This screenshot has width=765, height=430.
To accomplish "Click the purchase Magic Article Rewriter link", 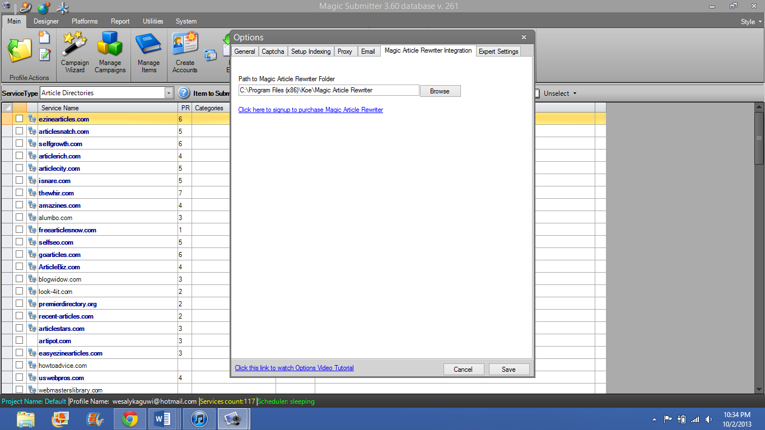I will click(311, 110).
